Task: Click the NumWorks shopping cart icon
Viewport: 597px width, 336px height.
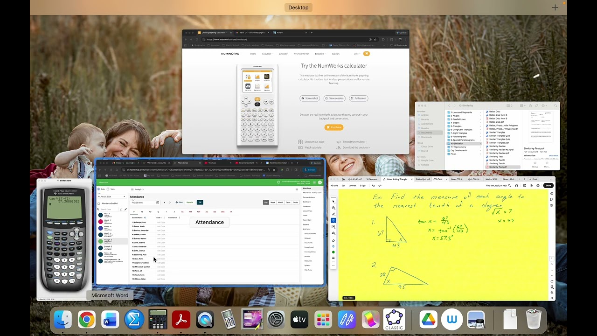Action: (x=367, y=54)
